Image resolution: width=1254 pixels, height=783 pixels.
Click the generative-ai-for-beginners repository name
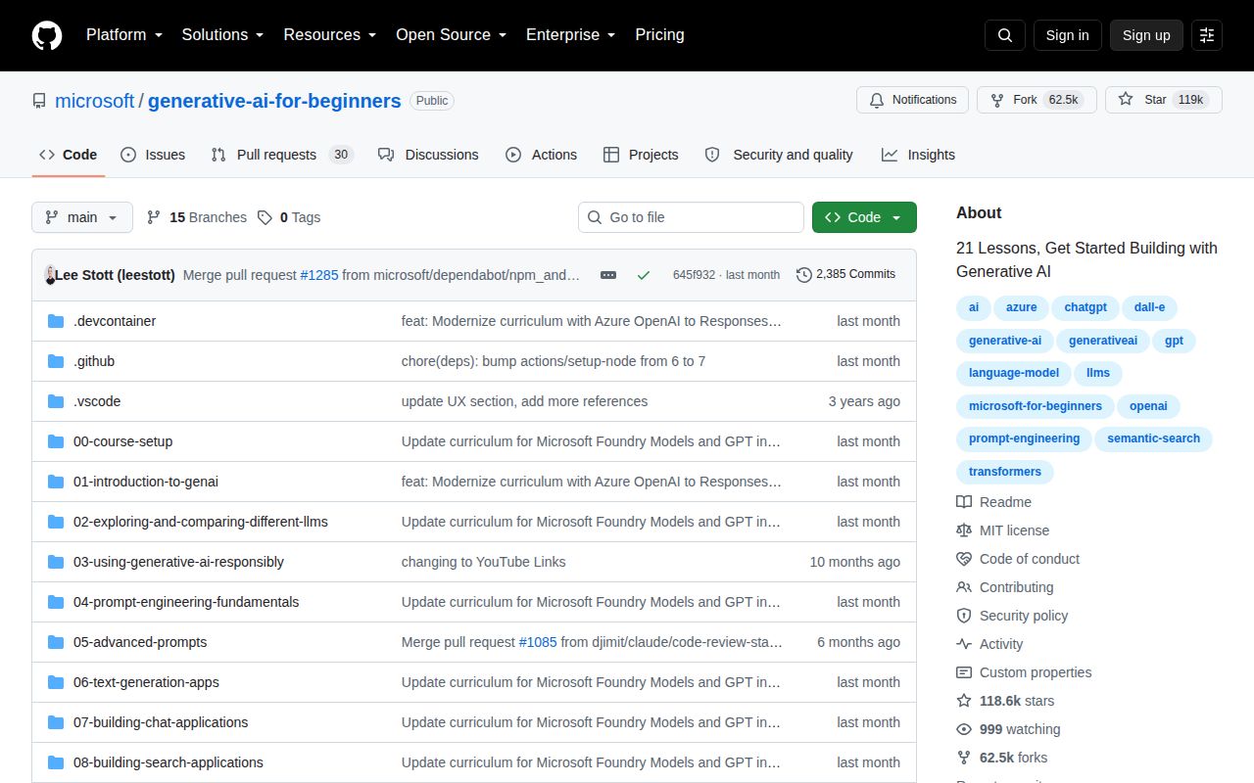[274, 101]
